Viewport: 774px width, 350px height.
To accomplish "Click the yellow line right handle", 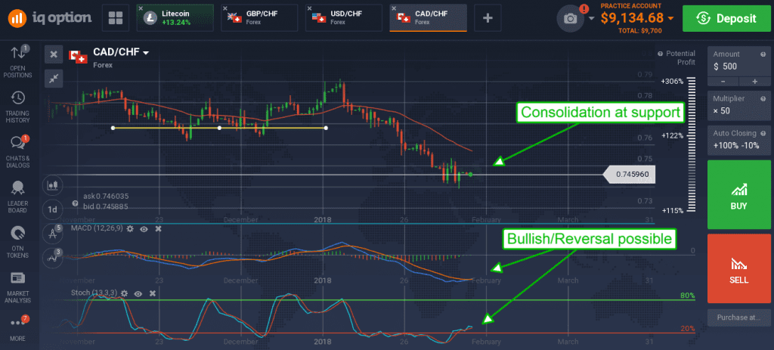I will tap(326, 128).
